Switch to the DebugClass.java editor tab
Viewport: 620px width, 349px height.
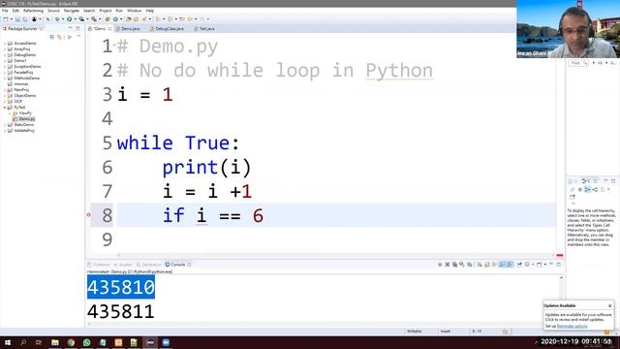click(x=168, y=29)
